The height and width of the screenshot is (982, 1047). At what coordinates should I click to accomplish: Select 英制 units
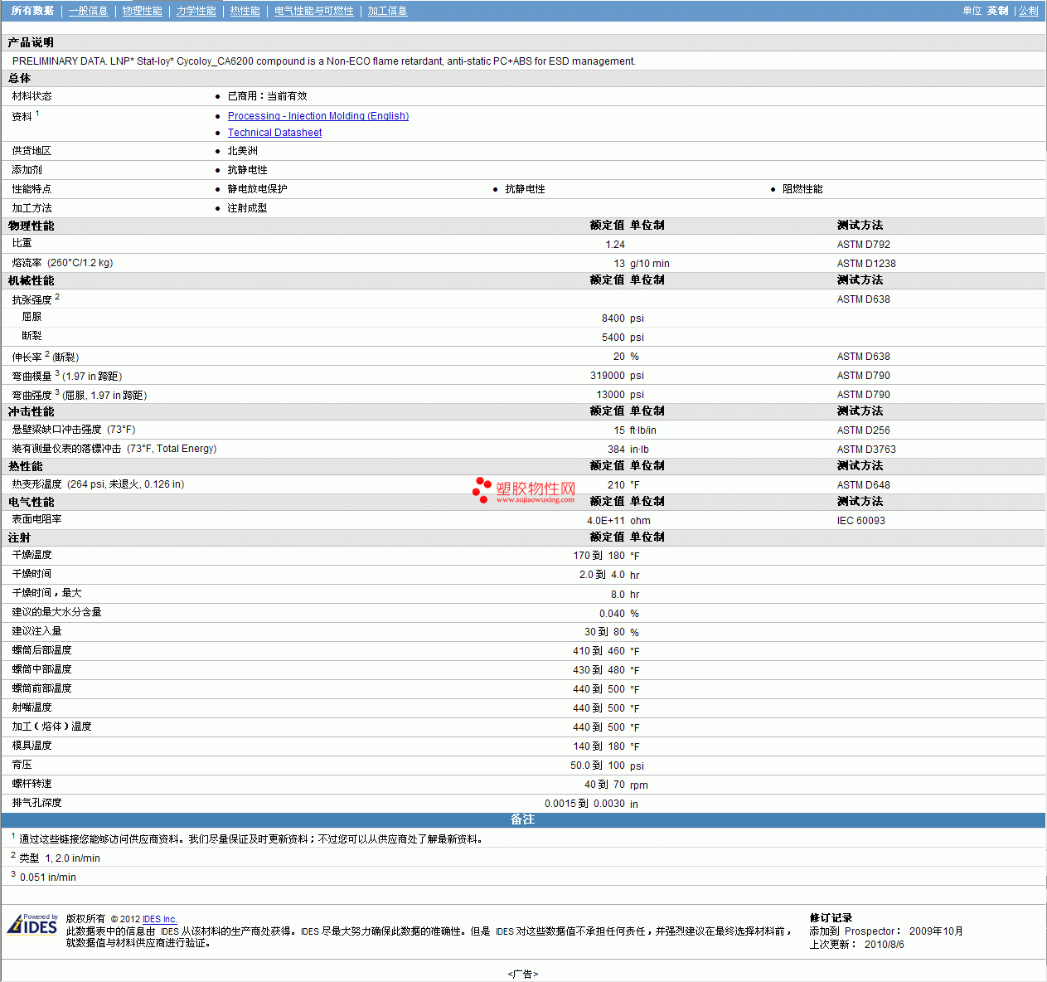(998, 11)
